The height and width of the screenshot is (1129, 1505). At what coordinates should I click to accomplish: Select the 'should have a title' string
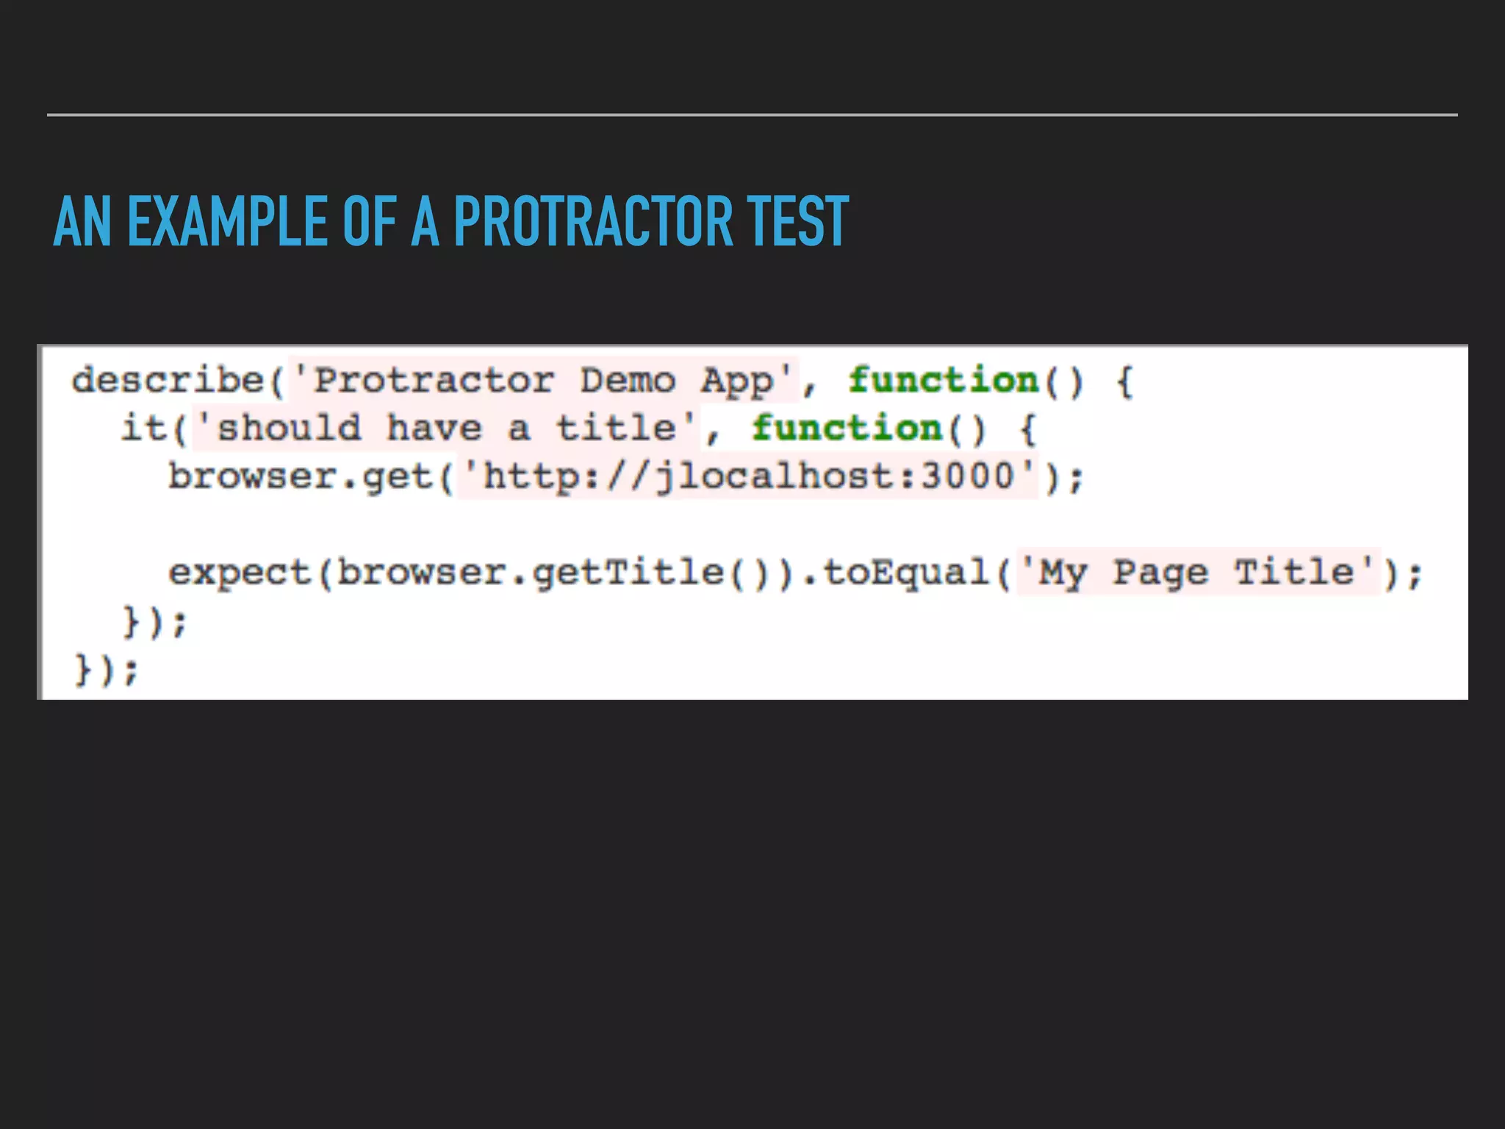click(446, 429)
